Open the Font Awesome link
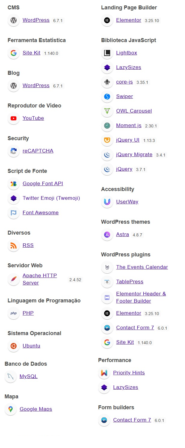This screenshot has height=448, width=185. [x=40, y=212]
